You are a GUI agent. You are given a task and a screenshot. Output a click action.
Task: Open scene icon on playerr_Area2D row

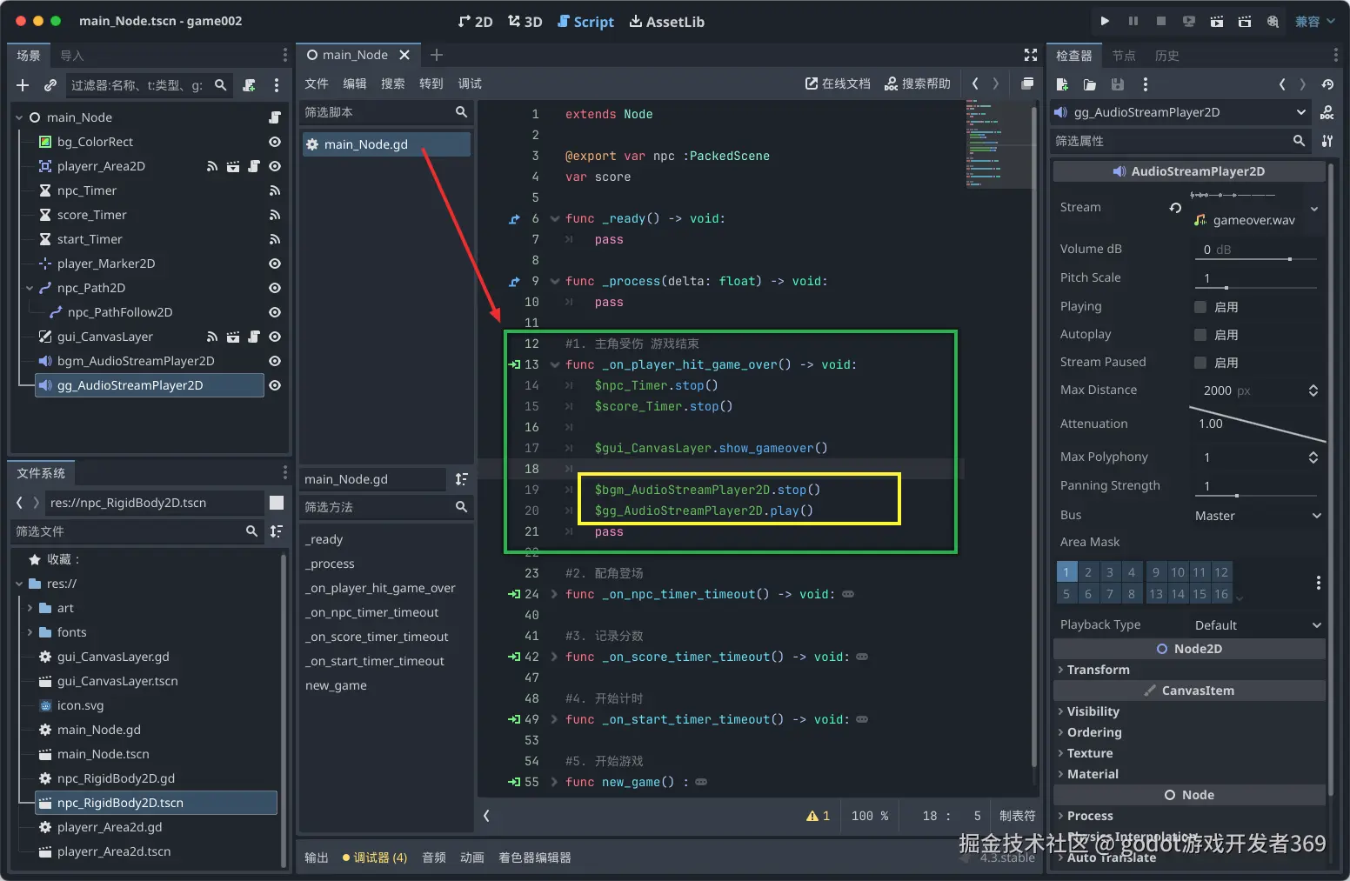[x=233, y=166]
